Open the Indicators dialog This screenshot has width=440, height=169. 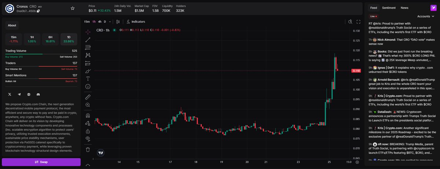tap(136, 22)
